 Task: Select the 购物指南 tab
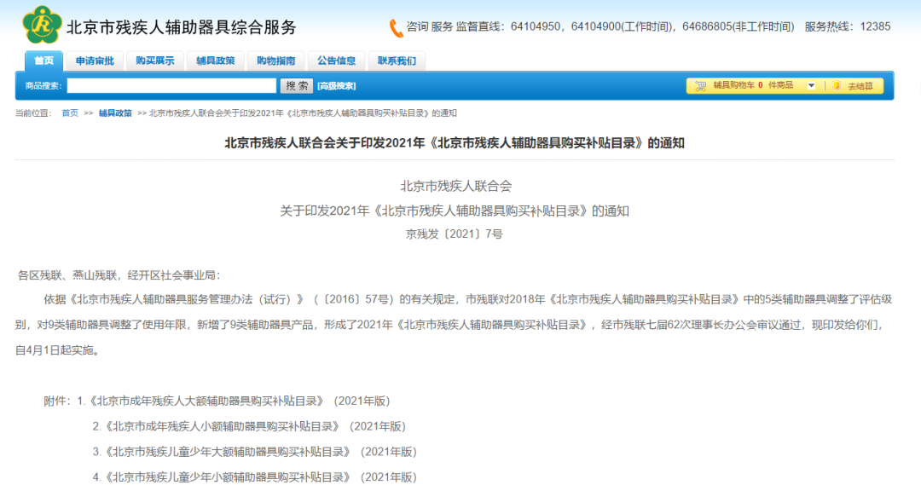275,61
